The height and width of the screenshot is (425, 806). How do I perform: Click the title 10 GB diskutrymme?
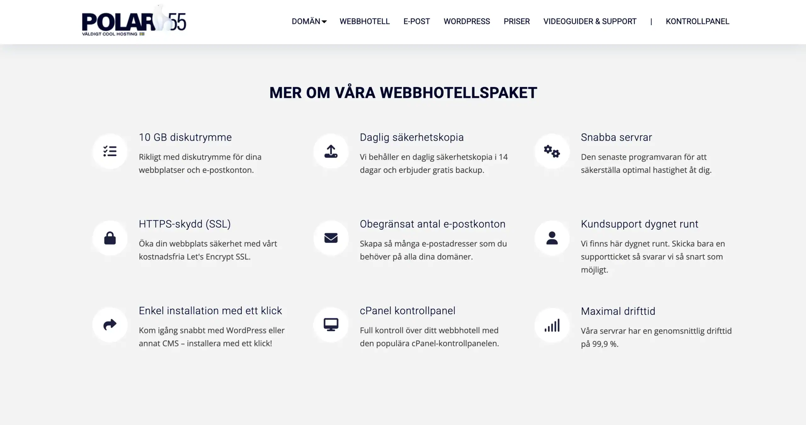pos(185,137)
